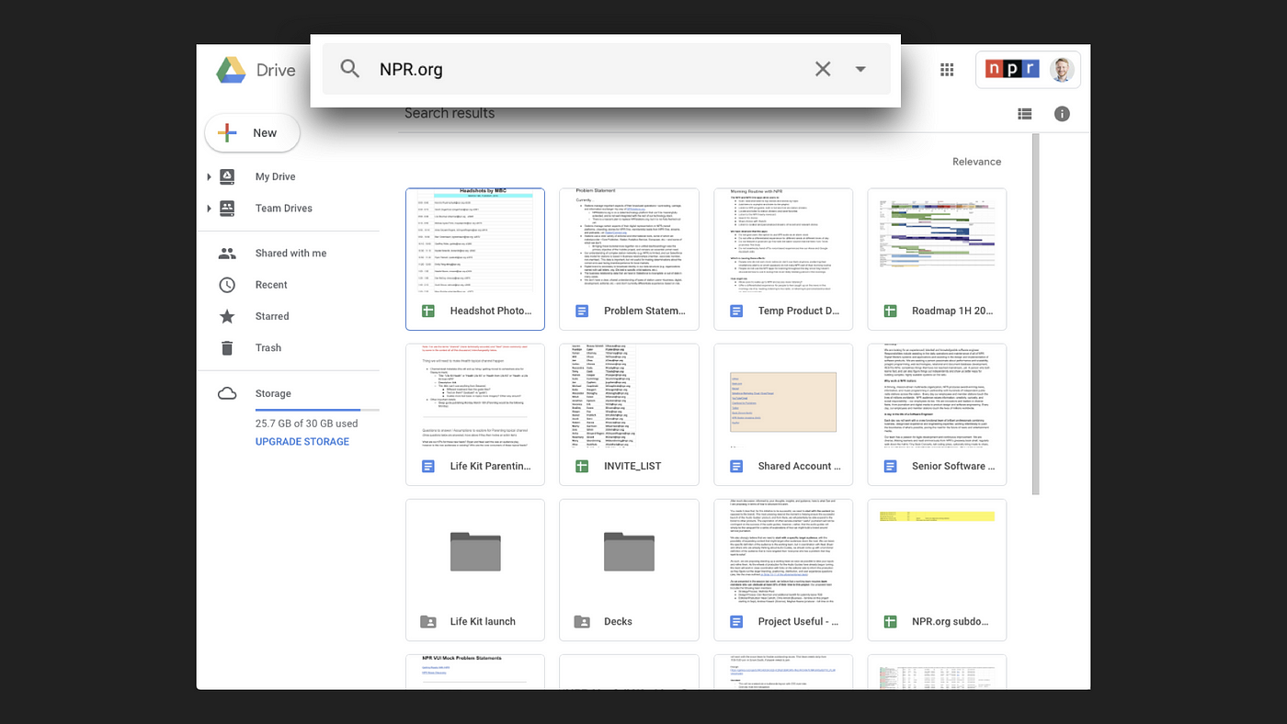Open the Recent files view
Image resolution: width=1287 pixels, height=724 pixels.
271,285
